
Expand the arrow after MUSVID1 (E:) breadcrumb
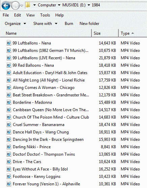click(89, 5)
